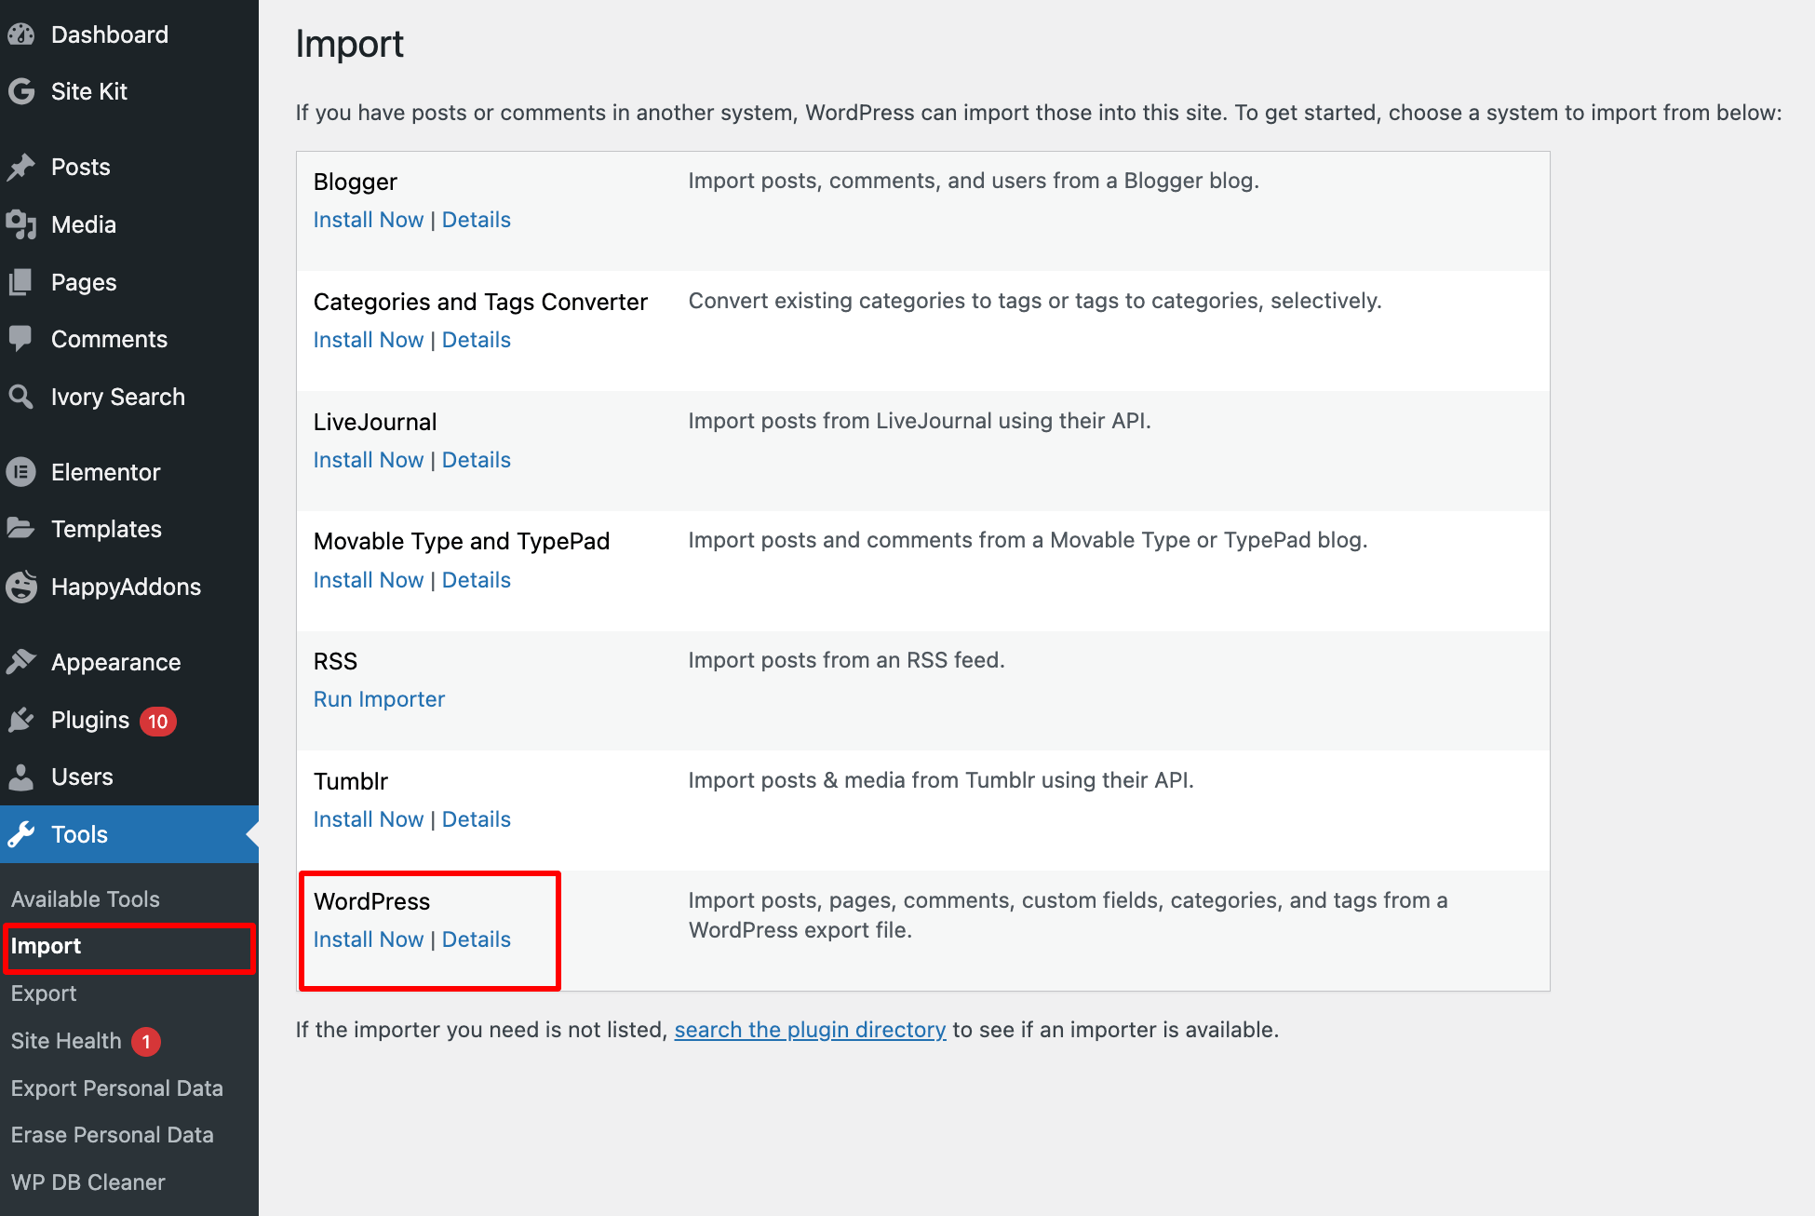Install the Blogger importer now

click(368, 220)
